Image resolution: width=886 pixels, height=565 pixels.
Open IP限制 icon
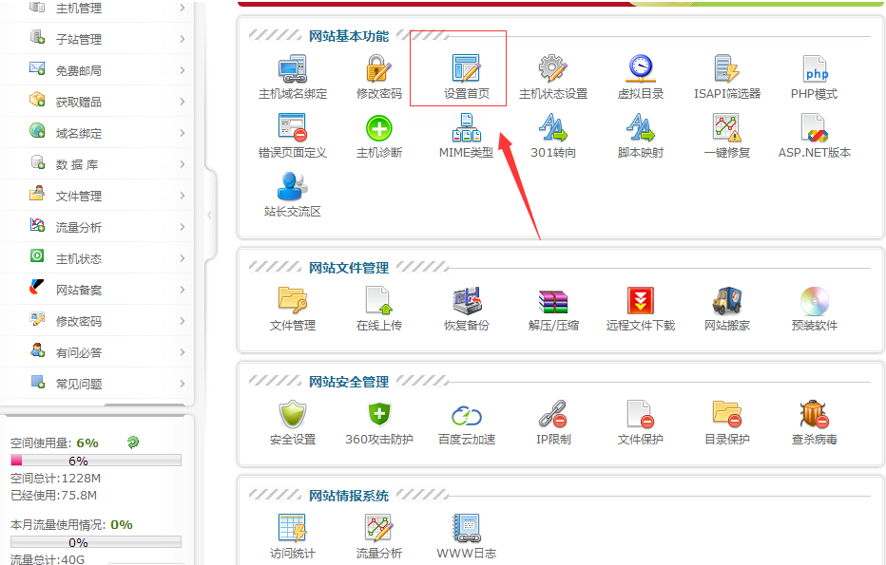(553, 414)
